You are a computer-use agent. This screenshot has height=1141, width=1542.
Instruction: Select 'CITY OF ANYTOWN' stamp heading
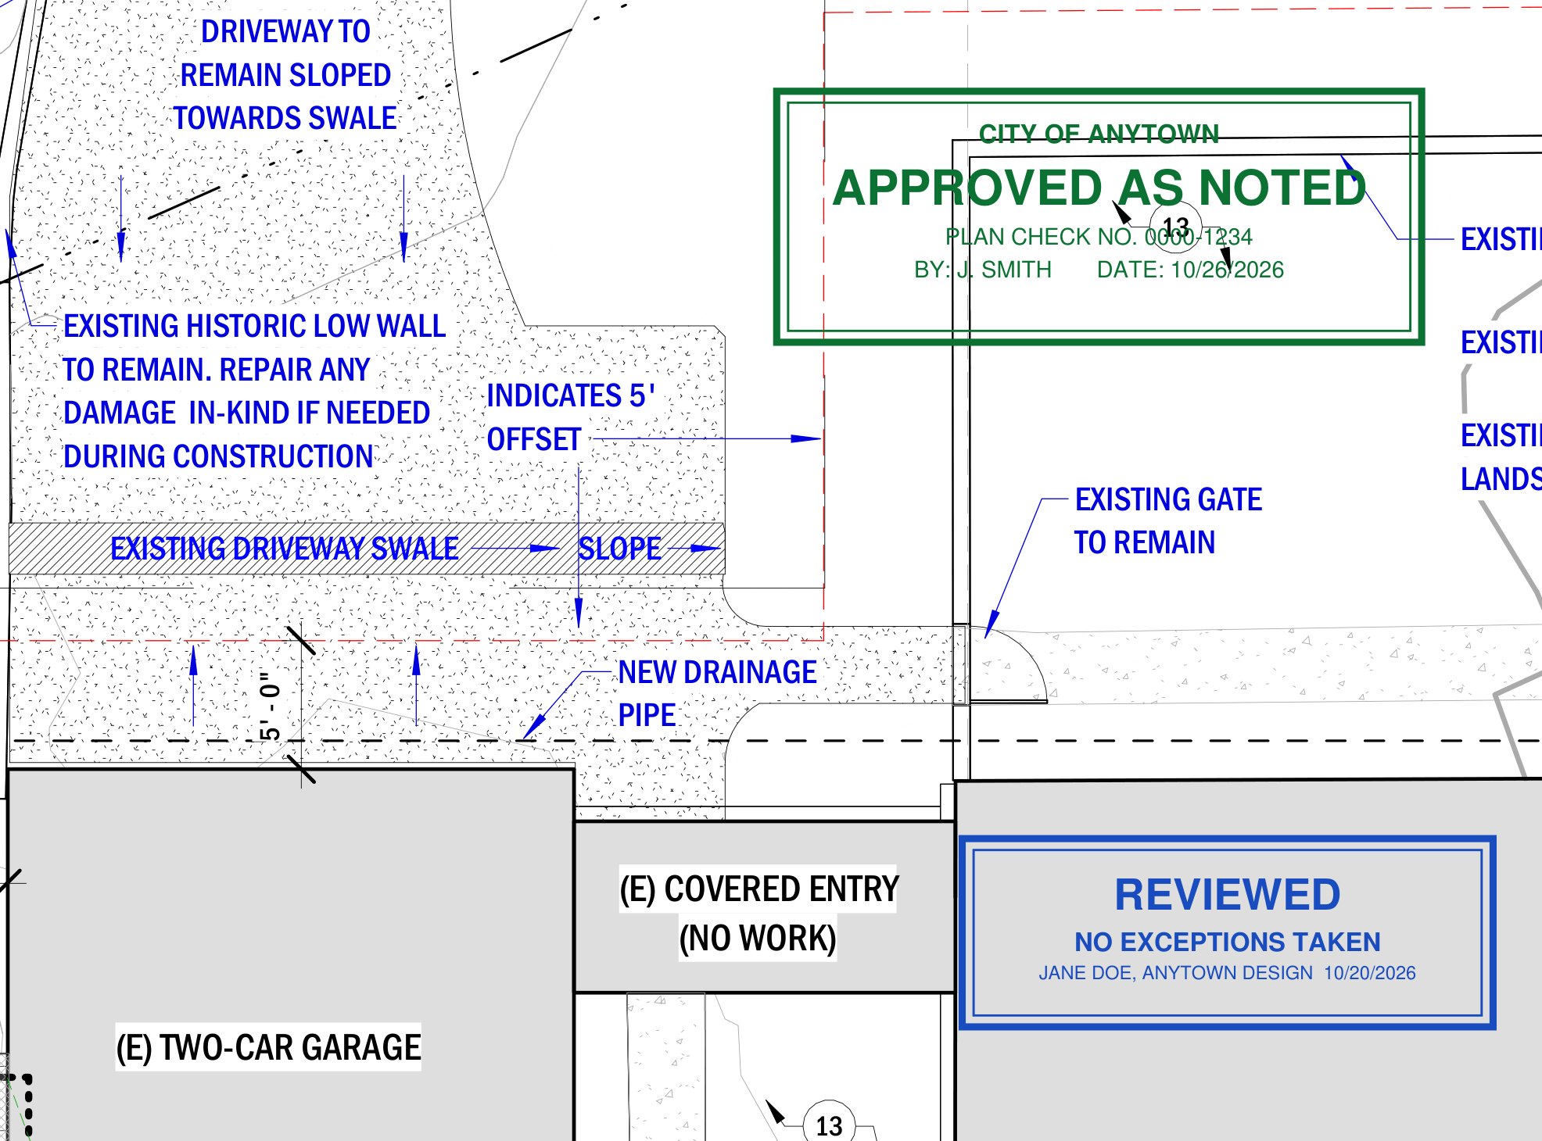click(x=1099, y=134)
